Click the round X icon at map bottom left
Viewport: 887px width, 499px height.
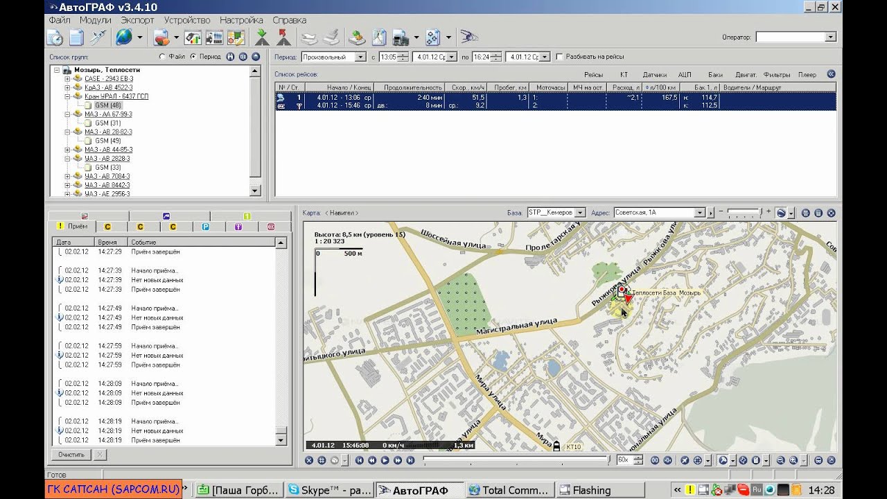coord(309,460)
